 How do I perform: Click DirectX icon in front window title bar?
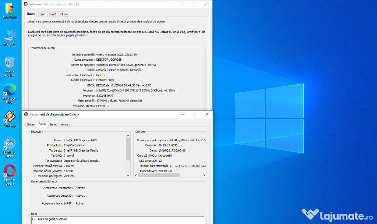tap(26, 114)
